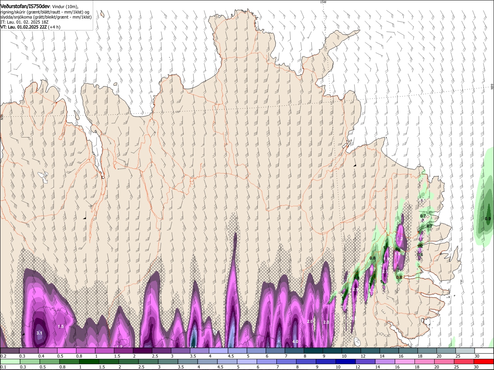Click the 'rigning/skúrir' legend description line

[45, 12]
